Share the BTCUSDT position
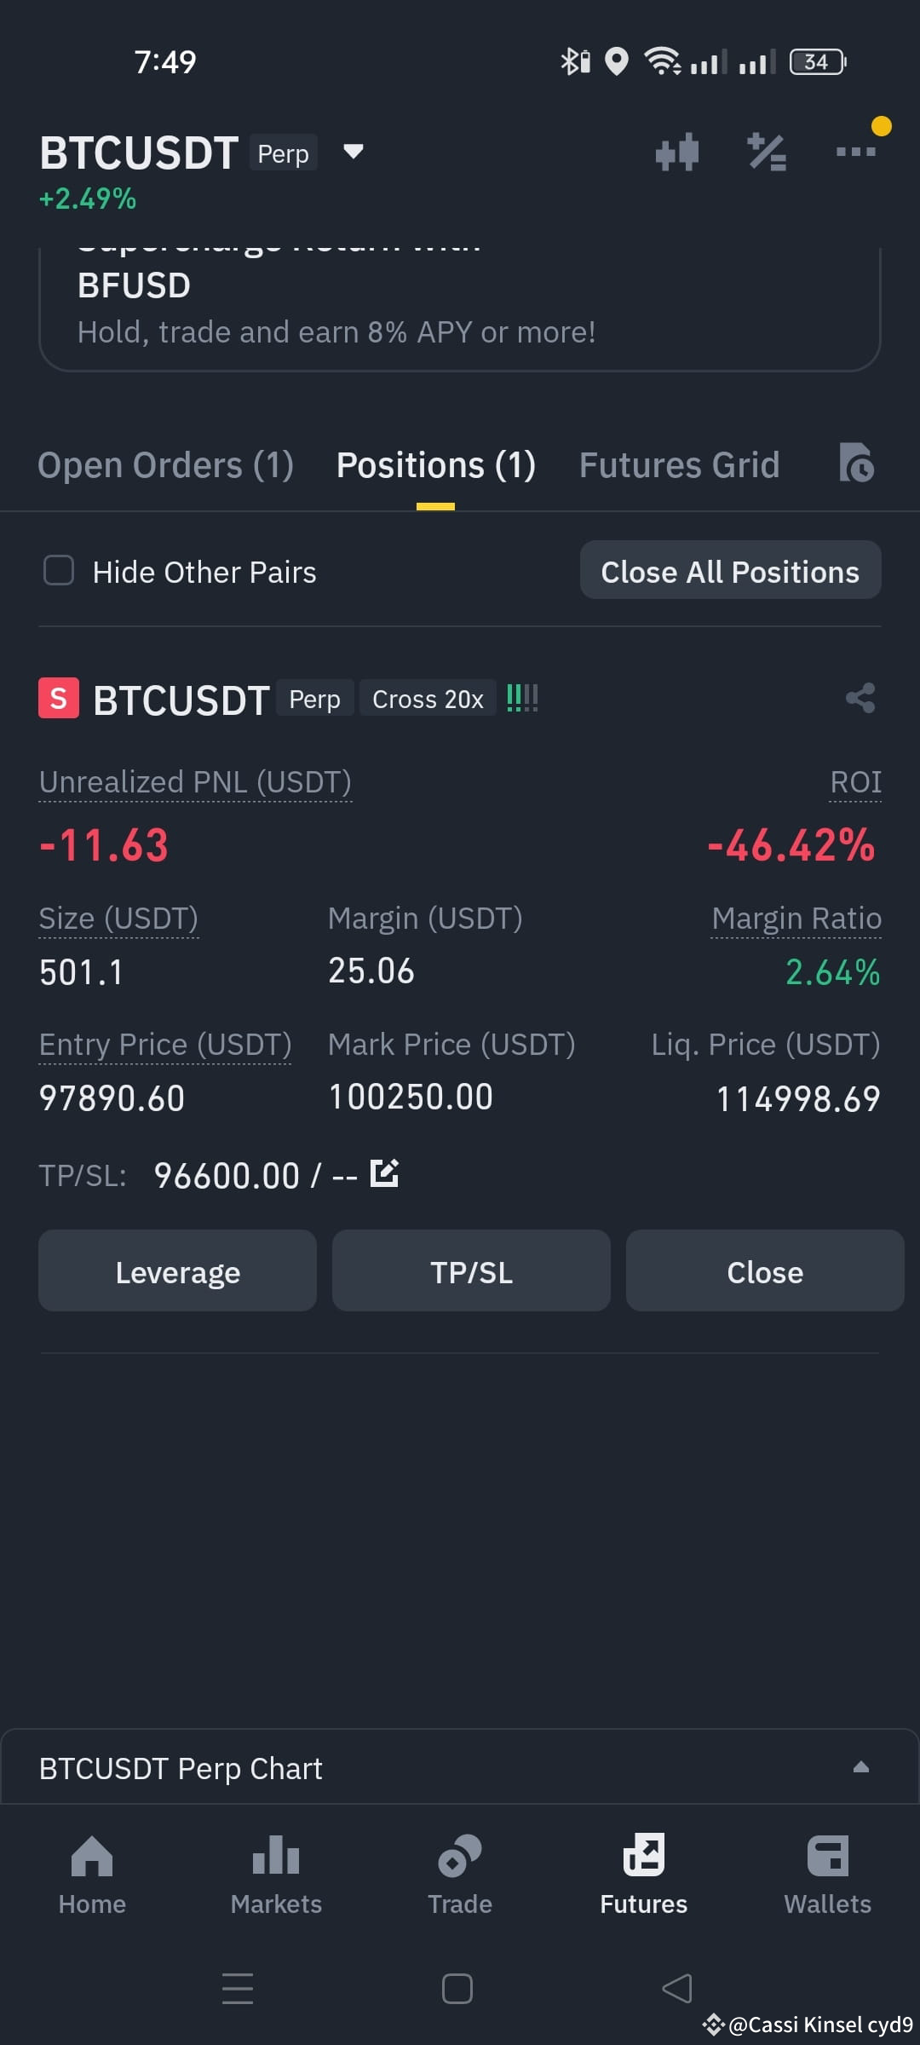The width and height of the screenshot is (920, 2045). 860,698
